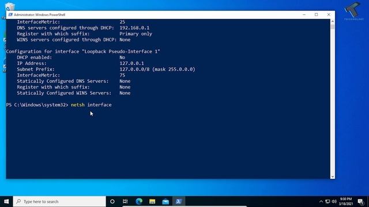Open volume control tray icon
The image size is (369, 207).
click(334, 201)
